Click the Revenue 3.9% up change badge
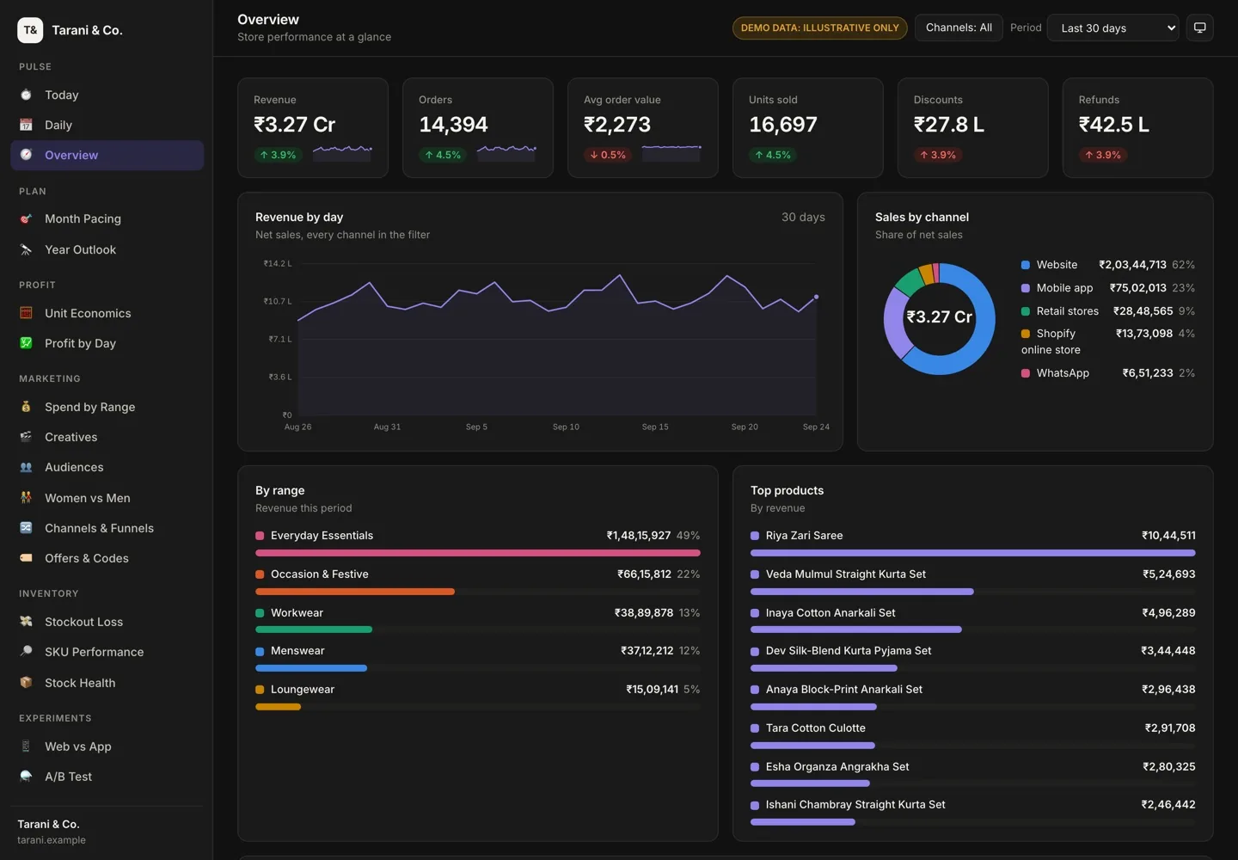This screenshot has width=1238, height=860. [x=278, y=155]
